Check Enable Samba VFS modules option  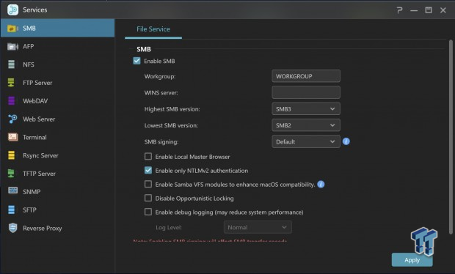pos(148,184)
